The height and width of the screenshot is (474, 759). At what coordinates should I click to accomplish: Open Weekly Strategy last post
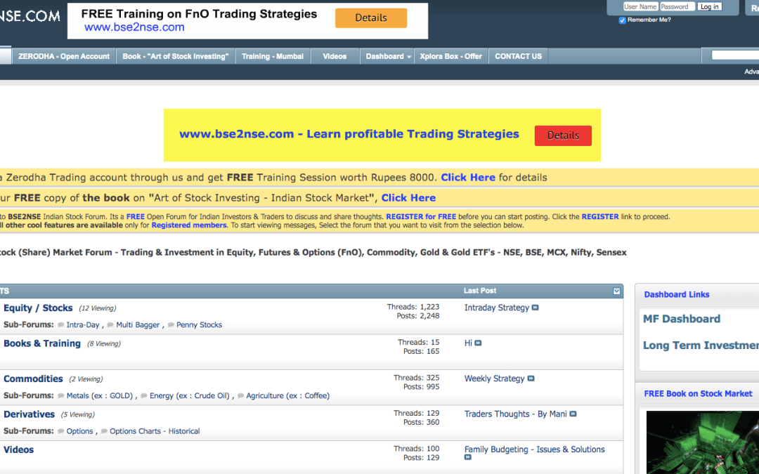494,378
